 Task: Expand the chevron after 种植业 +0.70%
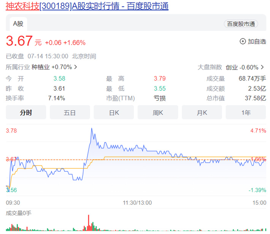(x=76, y=67)
